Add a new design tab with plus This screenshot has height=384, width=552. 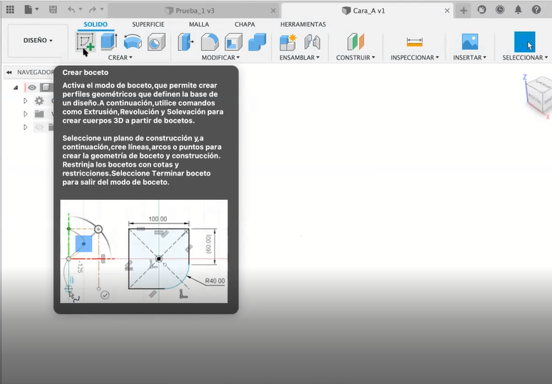[x=464, y=11]
